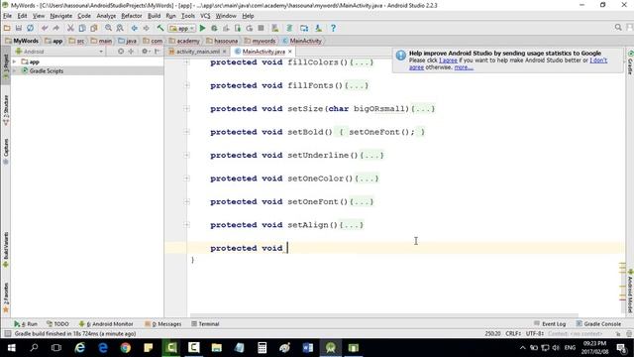Click the CRLF line separator status entry
Screen dimensions: 634x357
pos(513,333)
